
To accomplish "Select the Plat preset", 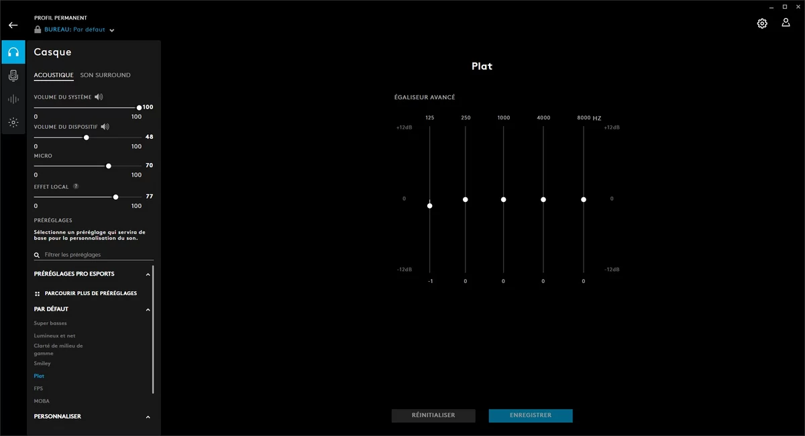I will tap(39, 376).
